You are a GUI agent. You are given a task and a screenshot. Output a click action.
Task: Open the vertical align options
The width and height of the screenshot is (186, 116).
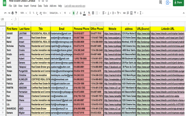[109, 13]
